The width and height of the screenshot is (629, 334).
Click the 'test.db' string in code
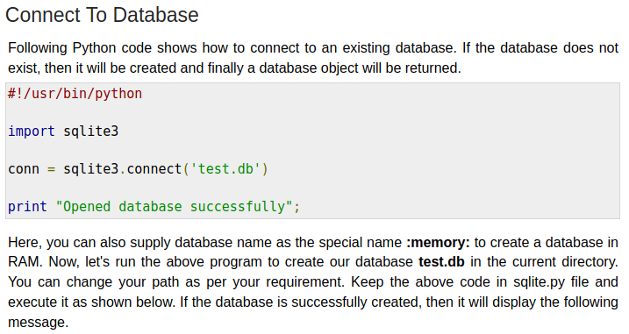pos(226,169)
